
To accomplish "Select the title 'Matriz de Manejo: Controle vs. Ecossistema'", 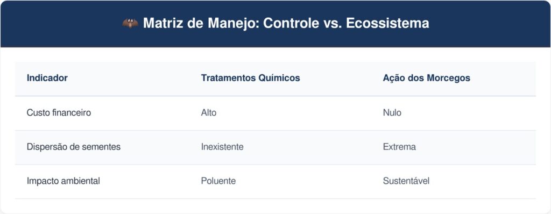I will [286, 24].
